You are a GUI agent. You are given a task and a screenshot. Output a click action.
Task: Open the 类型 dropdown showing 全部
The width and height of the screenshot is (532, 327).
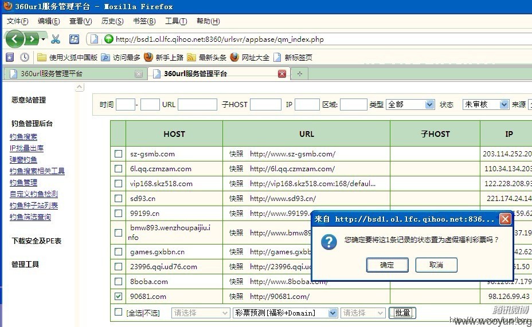tap(410, 104)
